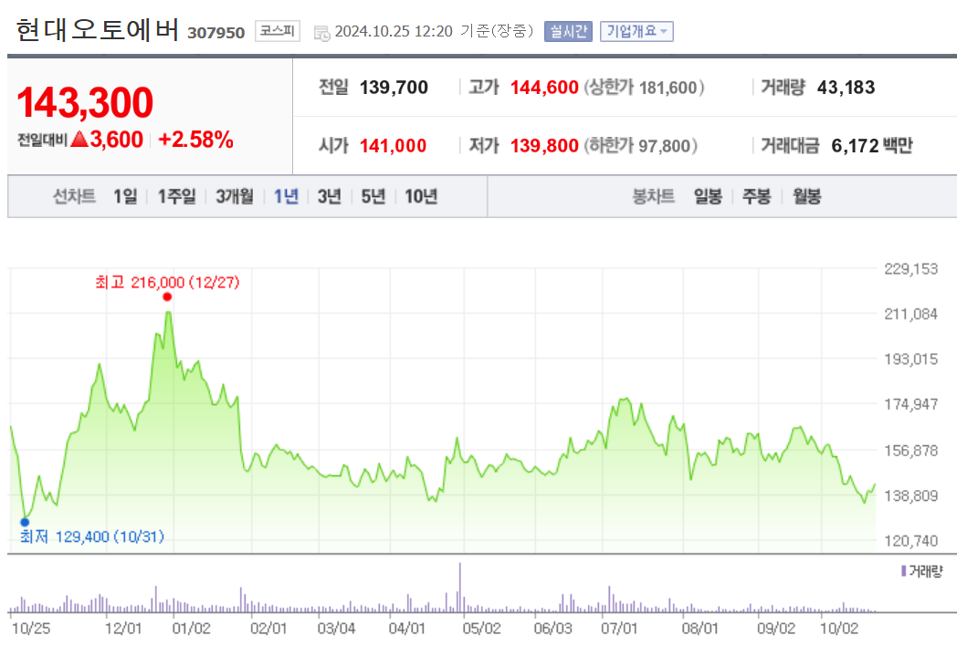Click the 10/02 x-axis date label
The image size is (957, 646).
pos(839,628)
